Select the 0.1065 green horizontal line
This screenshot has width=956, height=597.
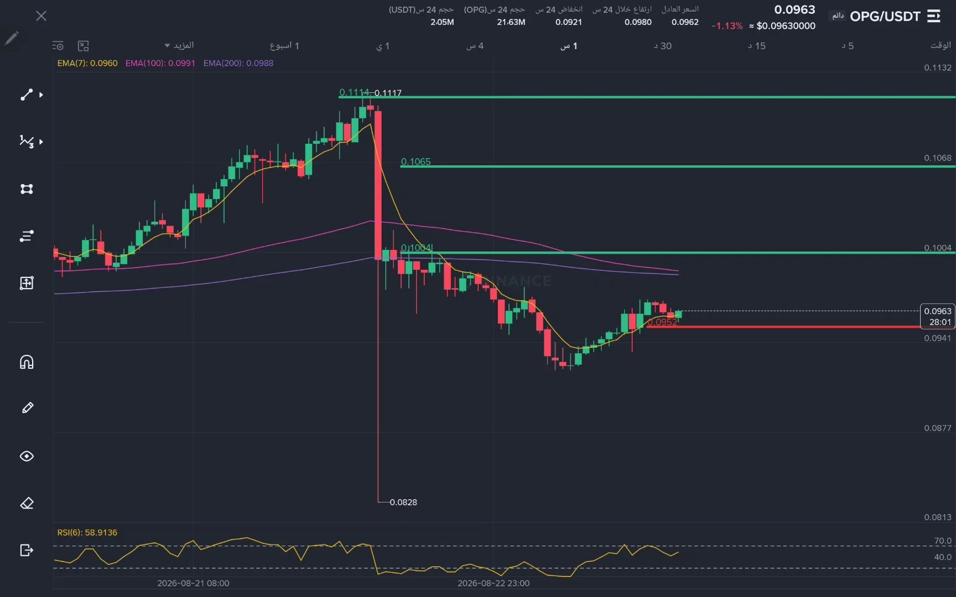tap(677, 166)
